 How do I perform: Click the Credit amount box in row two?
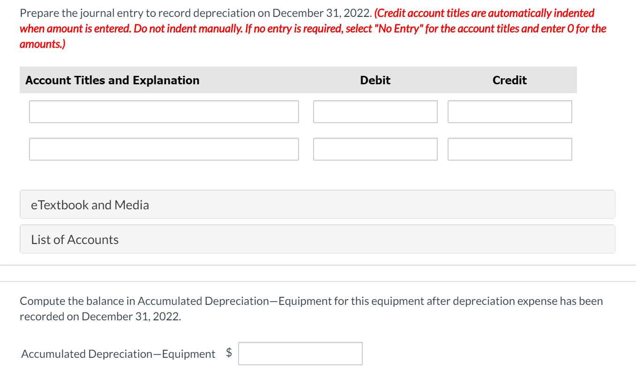tap(509, 149)
